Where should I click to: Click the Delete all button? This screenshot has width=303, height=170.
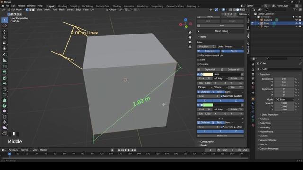tap(220, 136)
